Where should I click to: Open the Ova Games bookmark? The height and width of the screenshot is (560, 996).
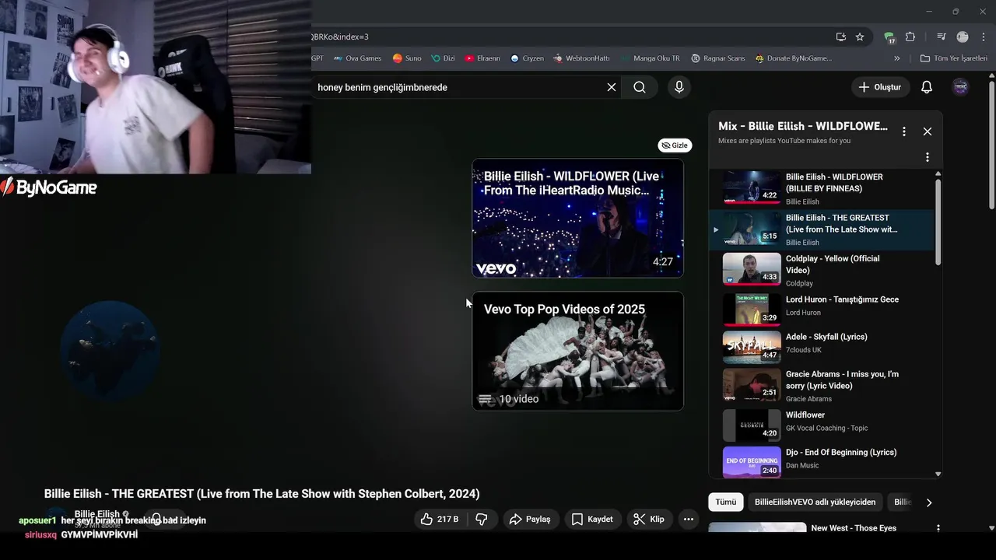(357, 58)
